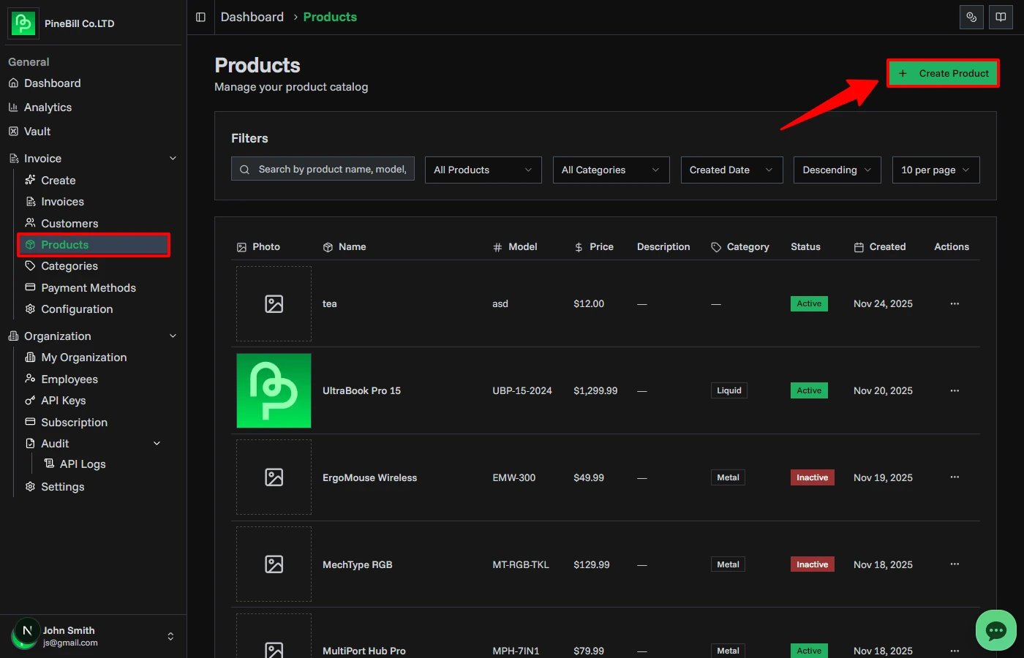This screenshot has height=658, width=1024.
Task: Open the documentation book icon top right
Action: click(1001, 17)
